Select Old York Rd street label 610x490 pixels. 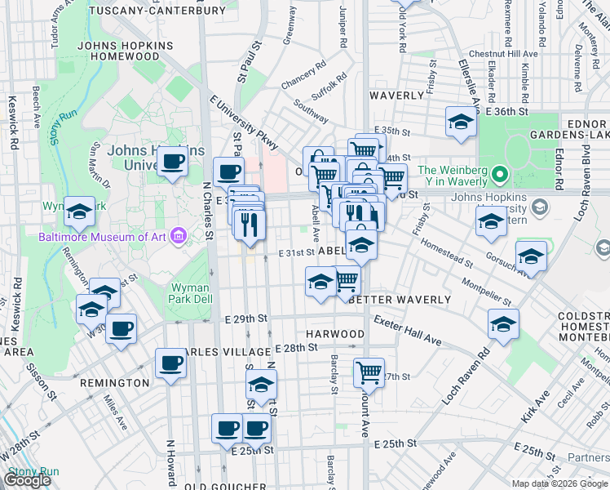402,32
